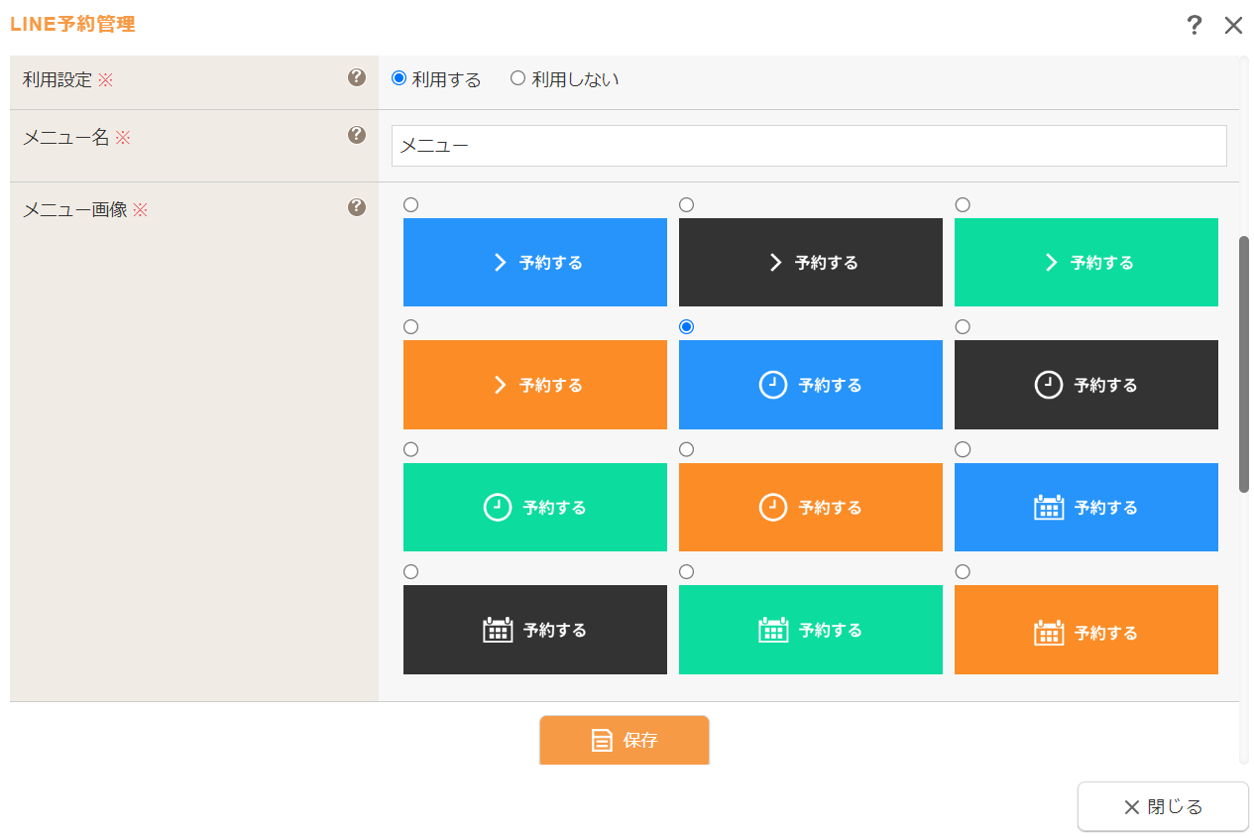Click the green clock 予約する thumbnail

(x=535, y=507)
